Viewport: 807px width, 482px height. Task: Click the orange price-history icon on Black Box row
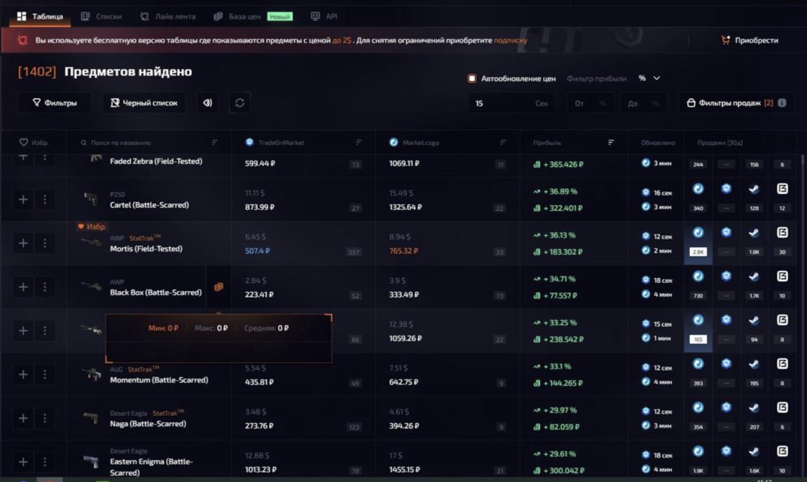[x=219, y=287]
